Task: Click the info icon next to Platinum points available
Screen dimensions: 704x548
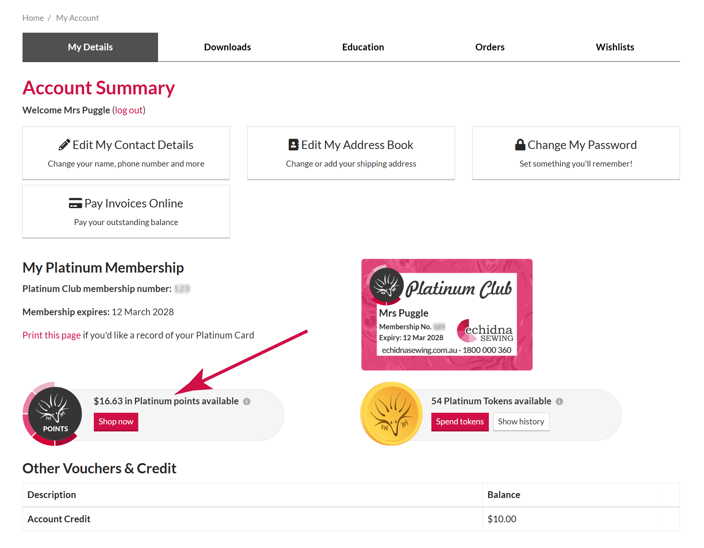Action: tap(247, 401)
